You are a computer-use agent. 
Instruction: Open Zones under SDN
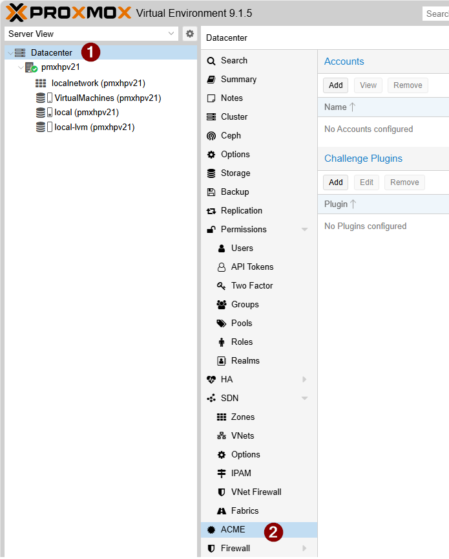pos(242,417)
